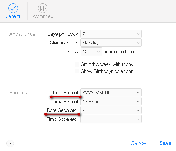Image resolution: width=176 pixels, height=151 pixels.
Task: Expand the Date Separator dropdown
Action: [111, 110]
